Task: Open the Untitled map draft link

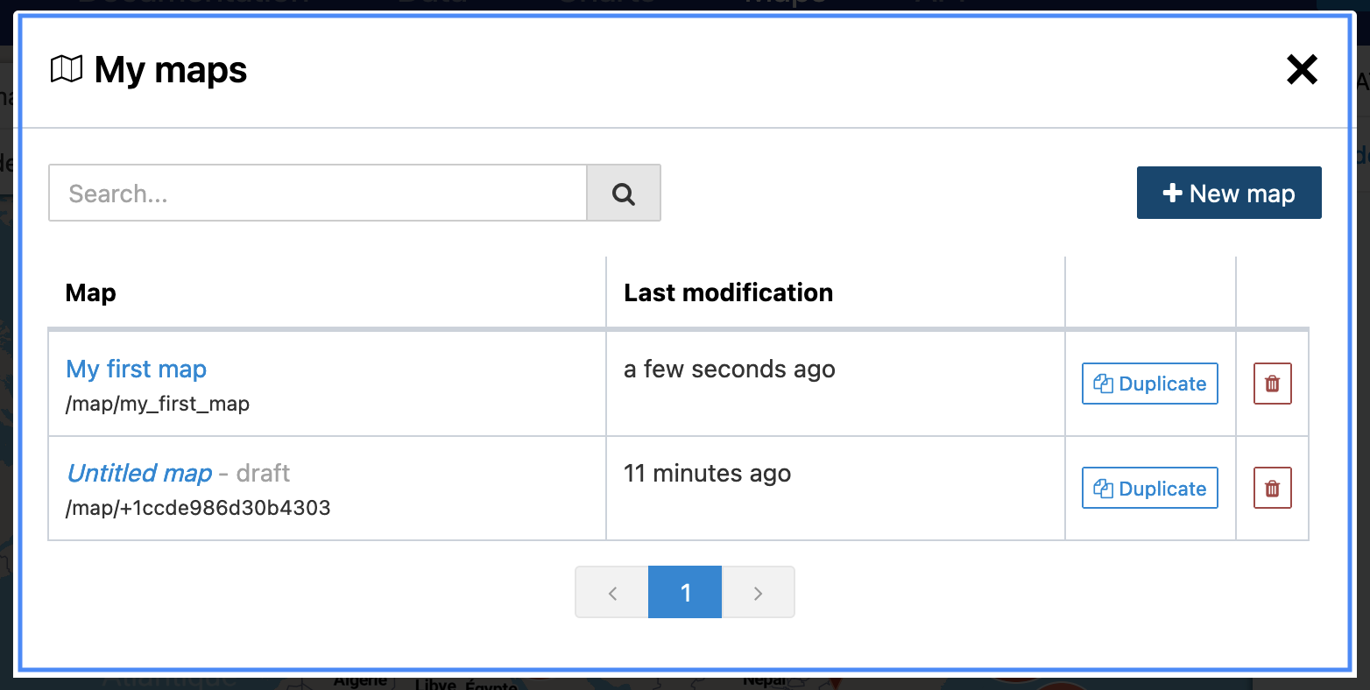Action: [x=140, y=474]
